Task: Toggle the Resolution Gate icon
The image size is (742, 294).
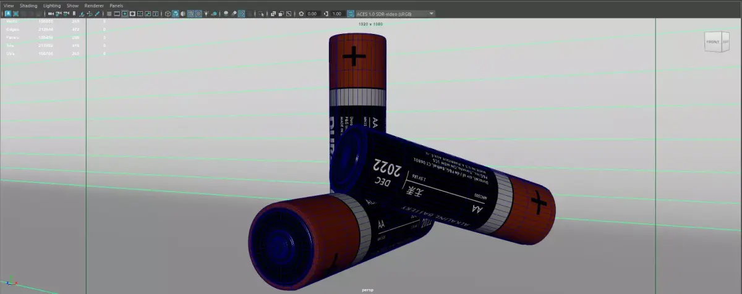Action: coord(124,14)
